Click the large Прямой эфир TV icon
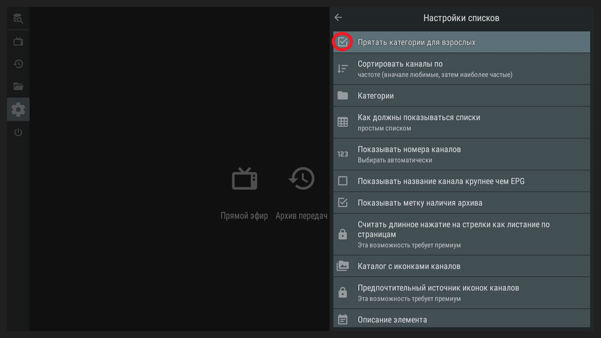Image resolution: width=601 pixels, height=338 pixels. pyautogui.click(x=244, y=179)
